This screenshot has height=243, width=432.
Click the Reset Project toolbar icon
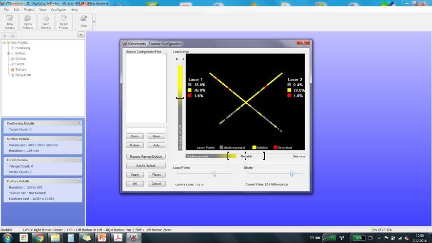(x=64, y=22)
